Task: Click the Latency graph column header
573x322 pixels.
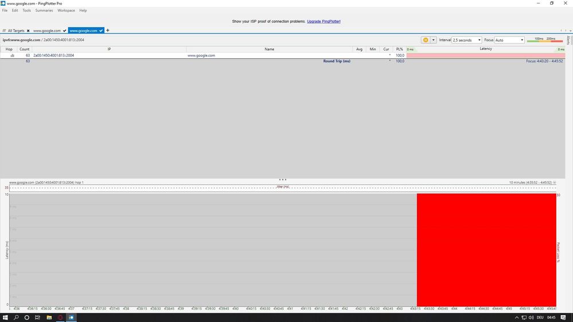Action: [486, 49]
